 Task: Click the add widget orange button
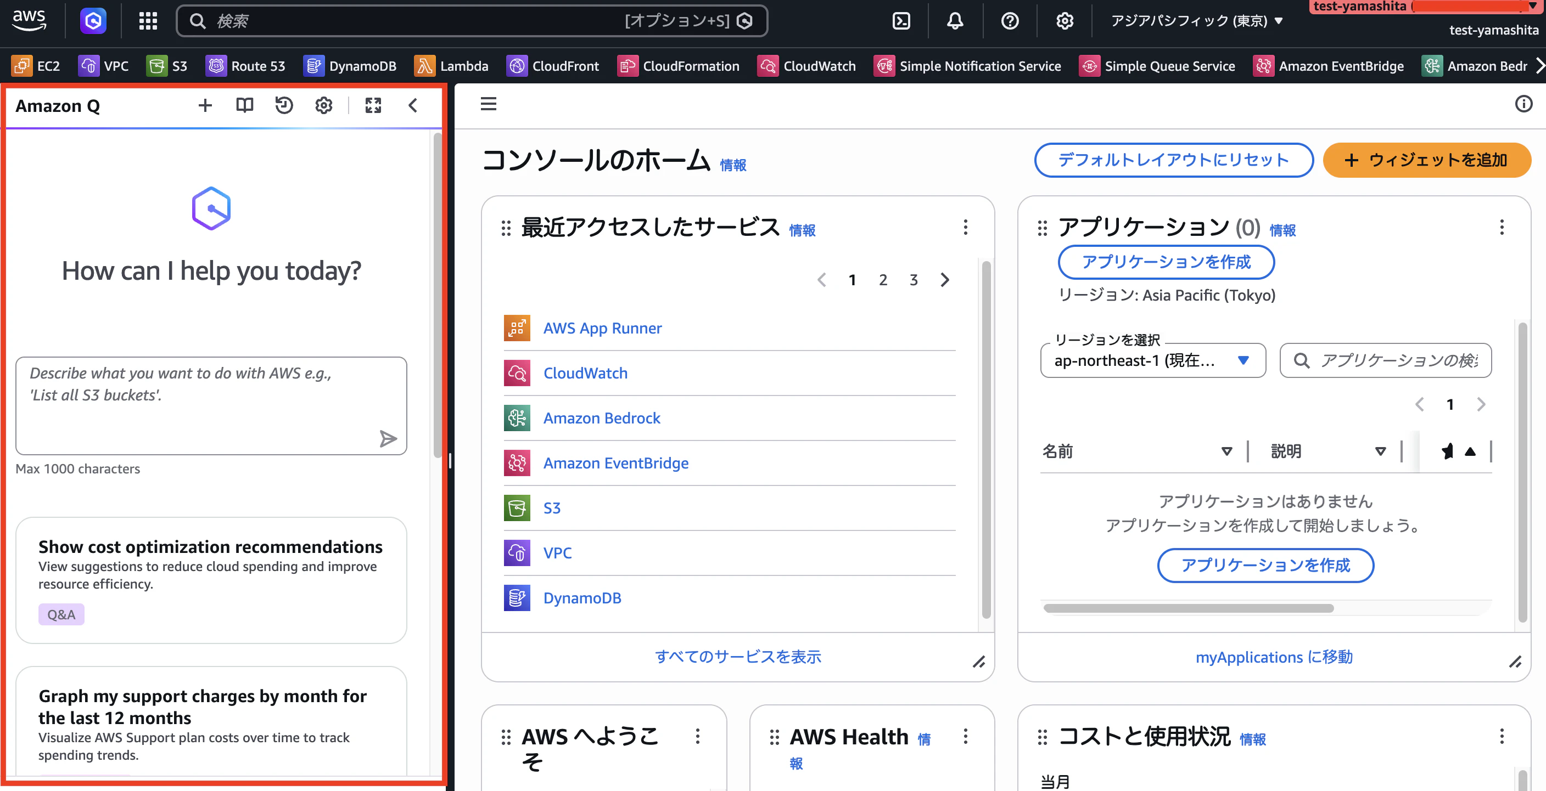1427,160
